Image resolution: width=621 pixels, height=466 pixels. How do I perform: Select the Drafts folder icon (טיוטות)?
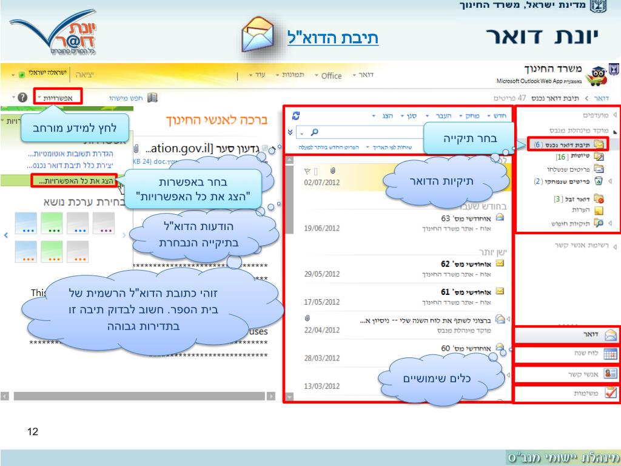click(x=599, y=157)
